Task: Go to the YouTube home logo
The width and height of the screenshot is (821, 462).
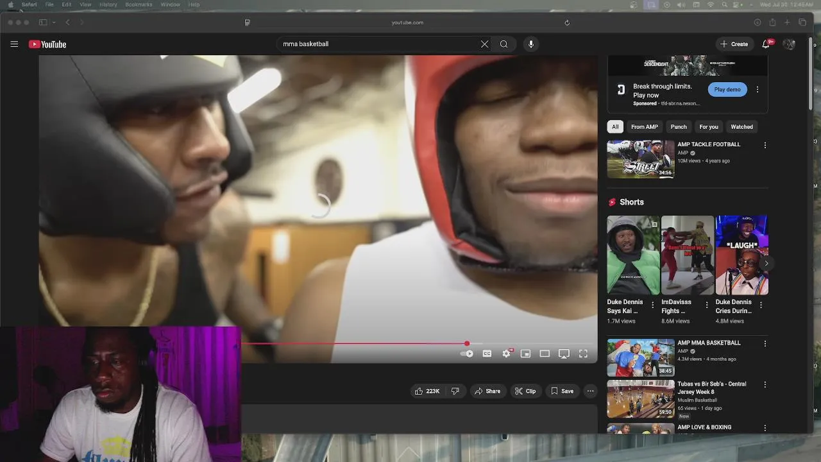Action: (x=47, y=44)
